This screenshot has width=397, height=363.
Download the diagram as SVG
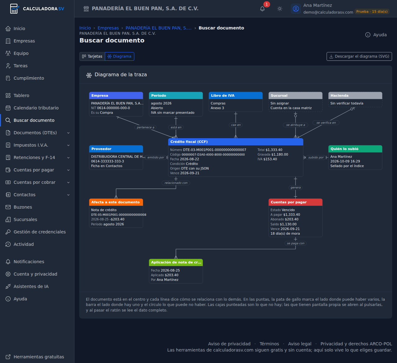pos(359,56)
